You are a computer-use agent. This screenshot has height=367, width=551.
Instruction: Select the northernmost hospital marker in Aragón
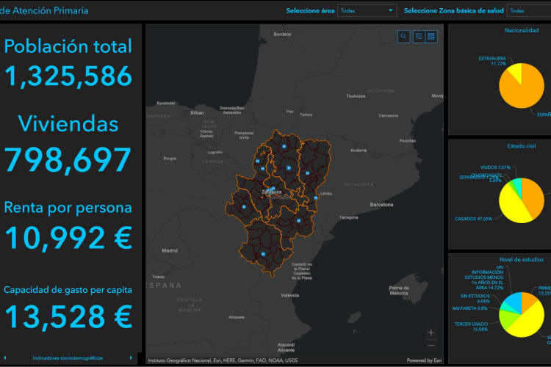click(x=284, y=147)
